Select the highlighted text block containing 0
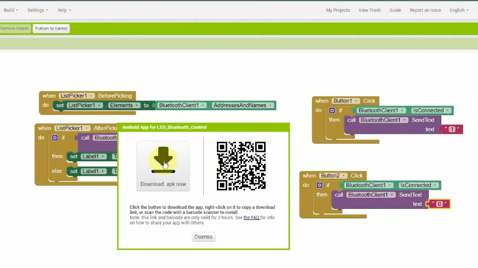Screen dimensions: 478x268 coord(439,204)
